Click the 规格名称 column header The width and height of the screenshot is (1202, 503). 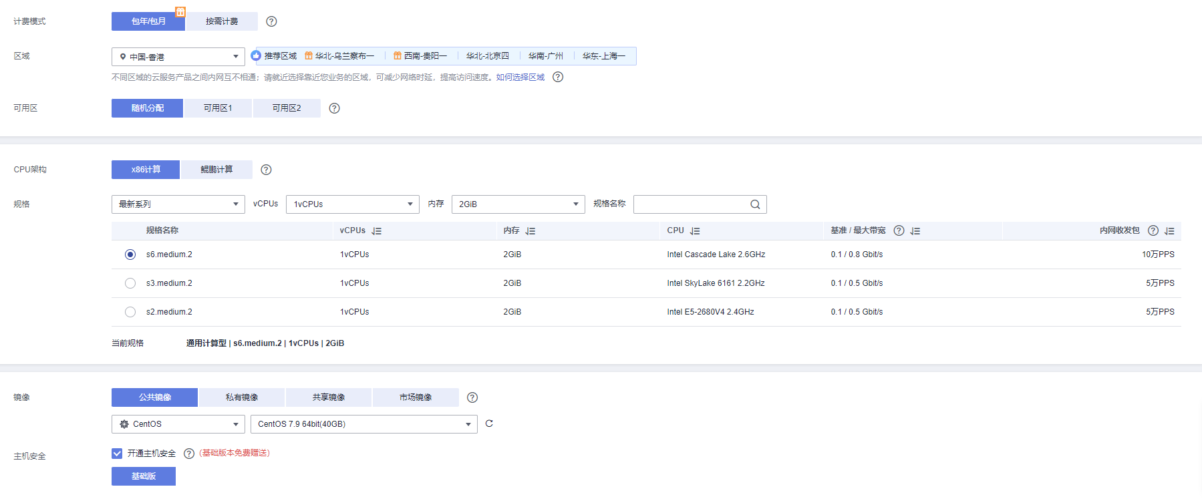pyautogui.click(x=162, y=230)
